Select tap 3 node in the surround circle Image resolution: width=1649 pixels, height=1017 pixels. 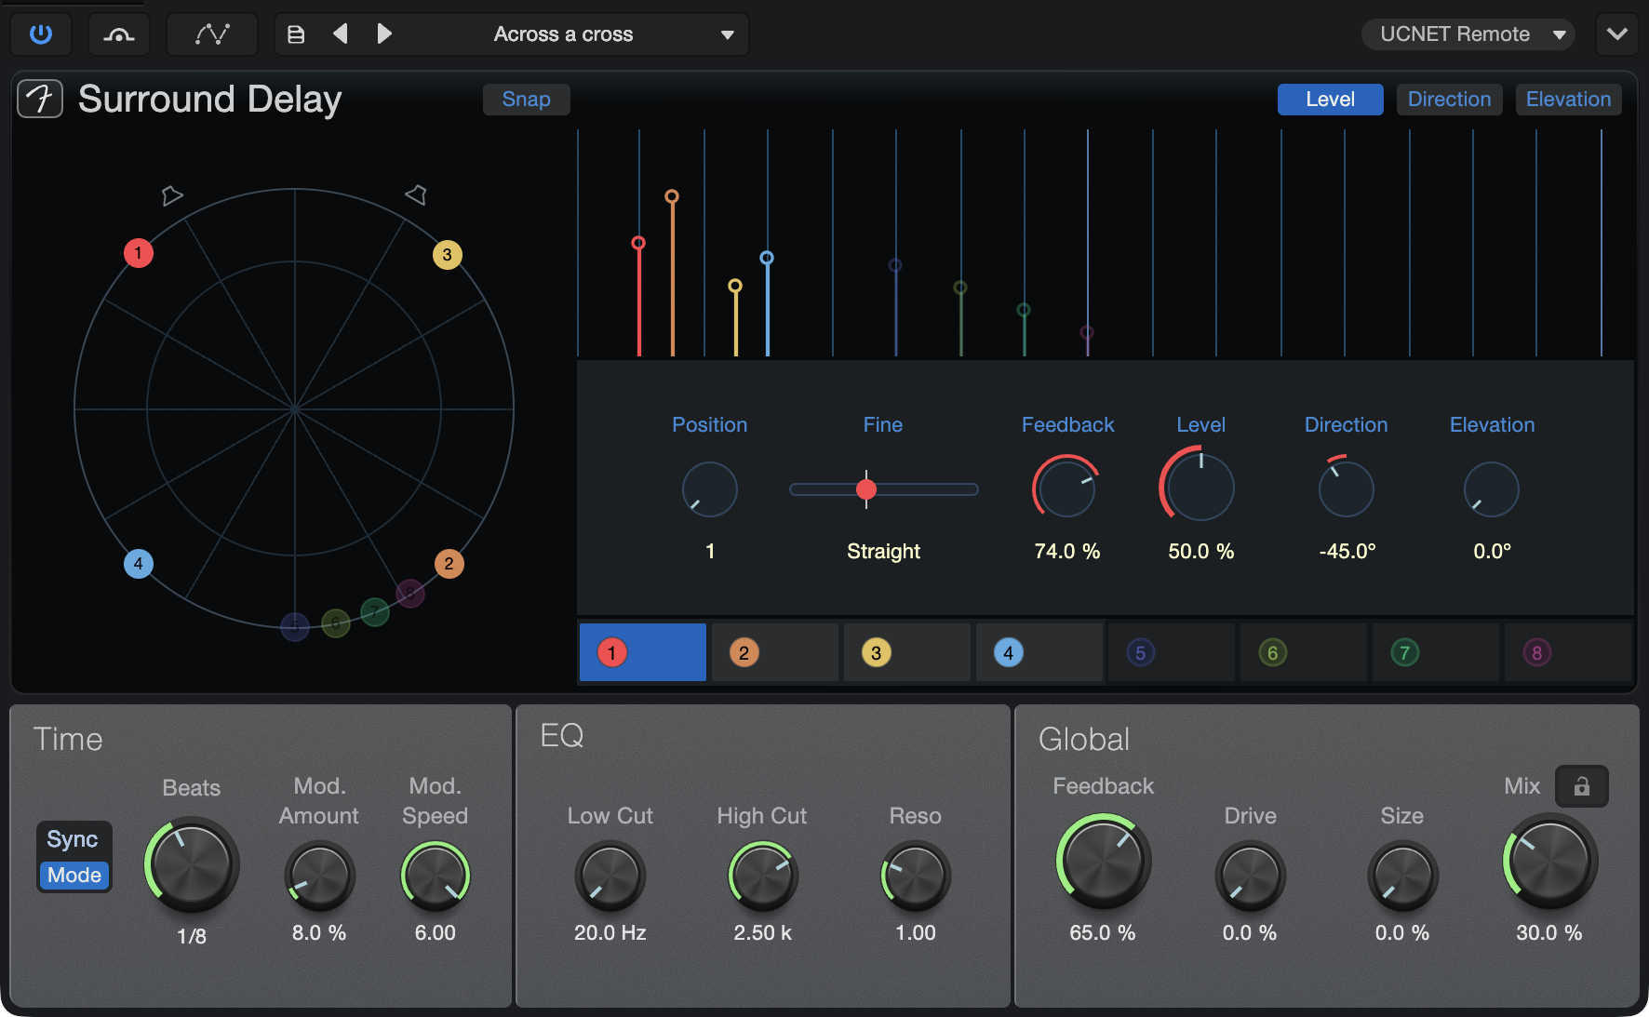click(x=448, y=255)
